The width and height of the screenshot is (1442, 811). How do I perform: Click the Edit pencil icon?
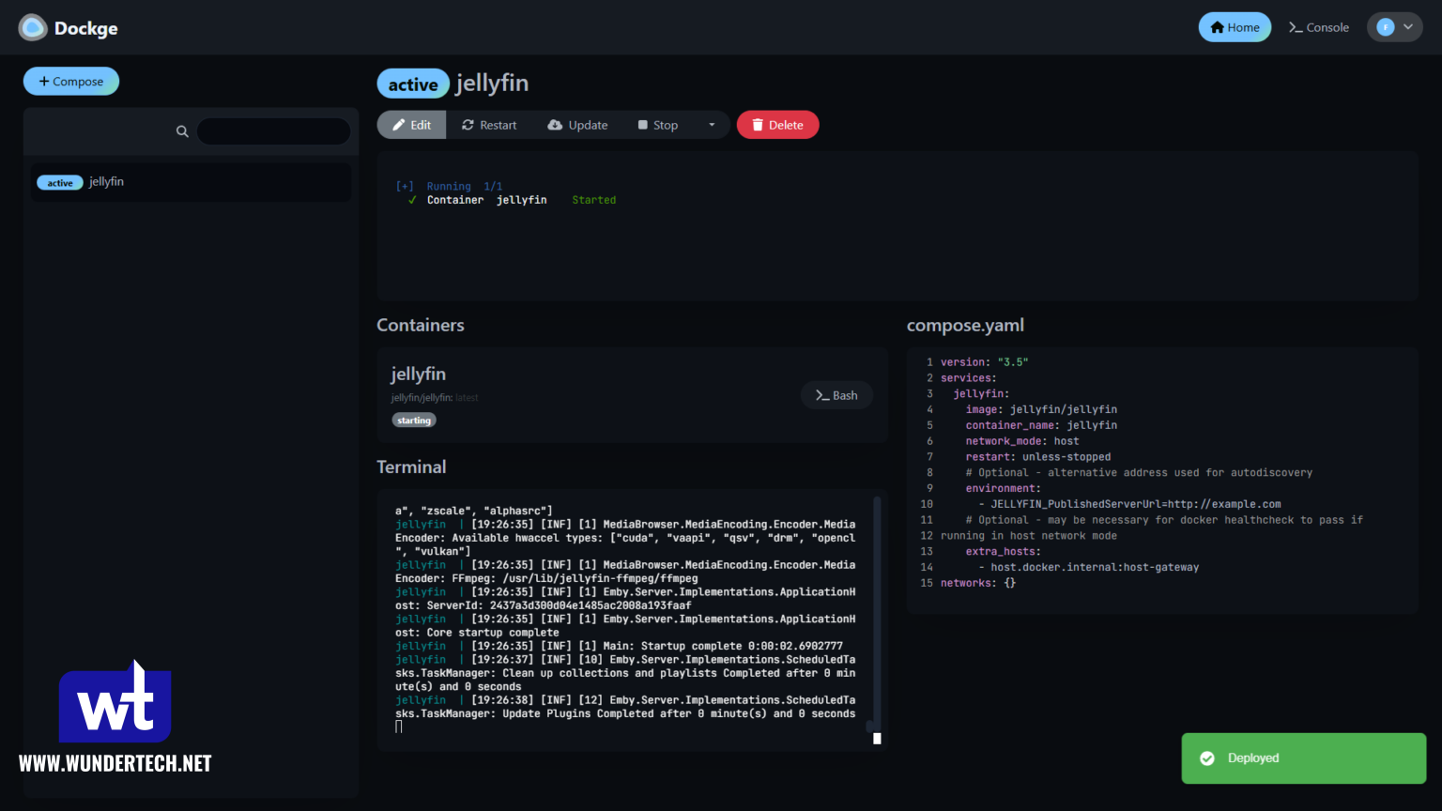(401, 124)
